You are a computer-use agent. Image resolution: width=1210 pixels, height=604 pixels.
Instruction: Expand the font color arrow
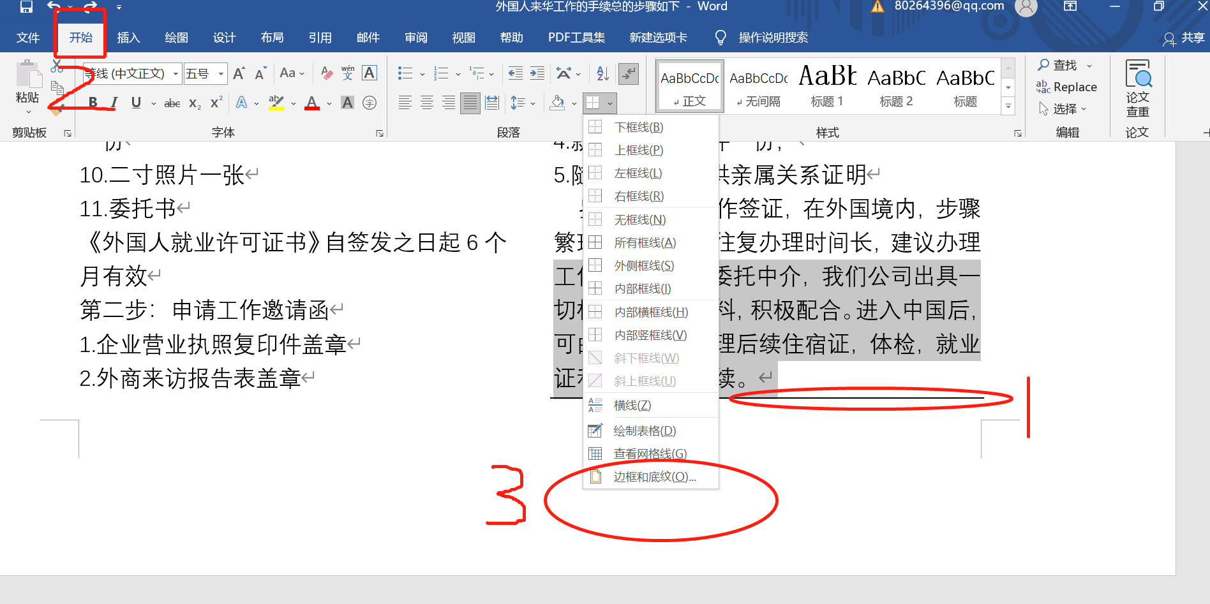pyautogui.click(x=329, y=103)
